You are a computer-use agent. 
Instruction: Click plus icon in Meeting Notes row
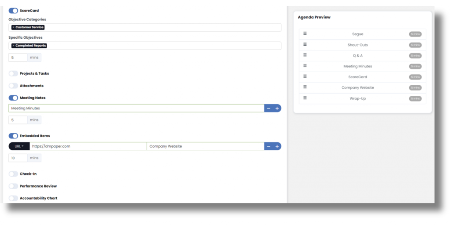[277, 108]
